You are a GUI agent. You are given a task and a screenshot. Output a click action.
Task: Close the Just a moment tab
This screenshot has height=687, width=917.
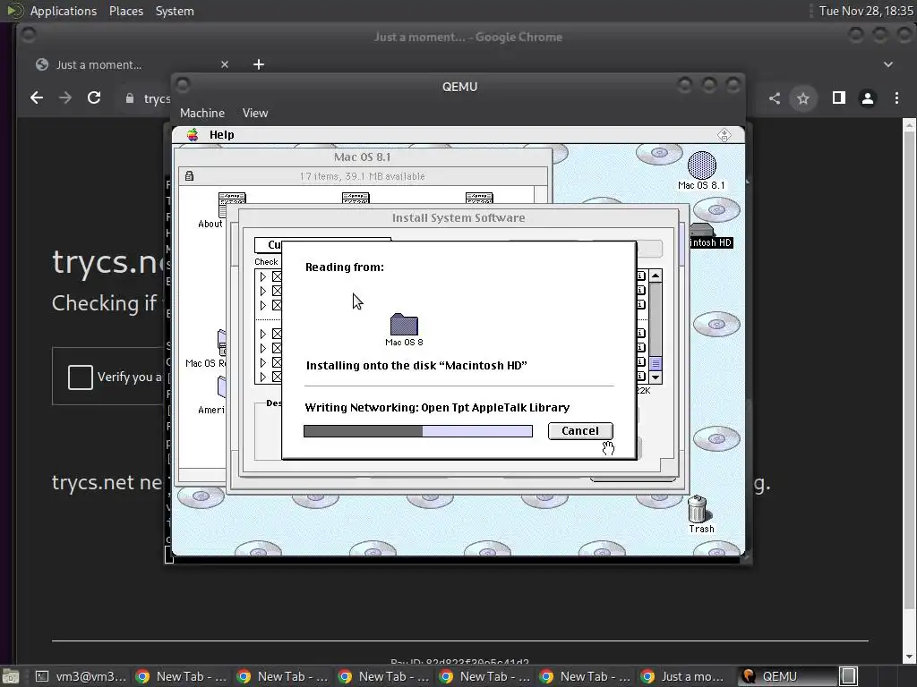click(225, 64)
